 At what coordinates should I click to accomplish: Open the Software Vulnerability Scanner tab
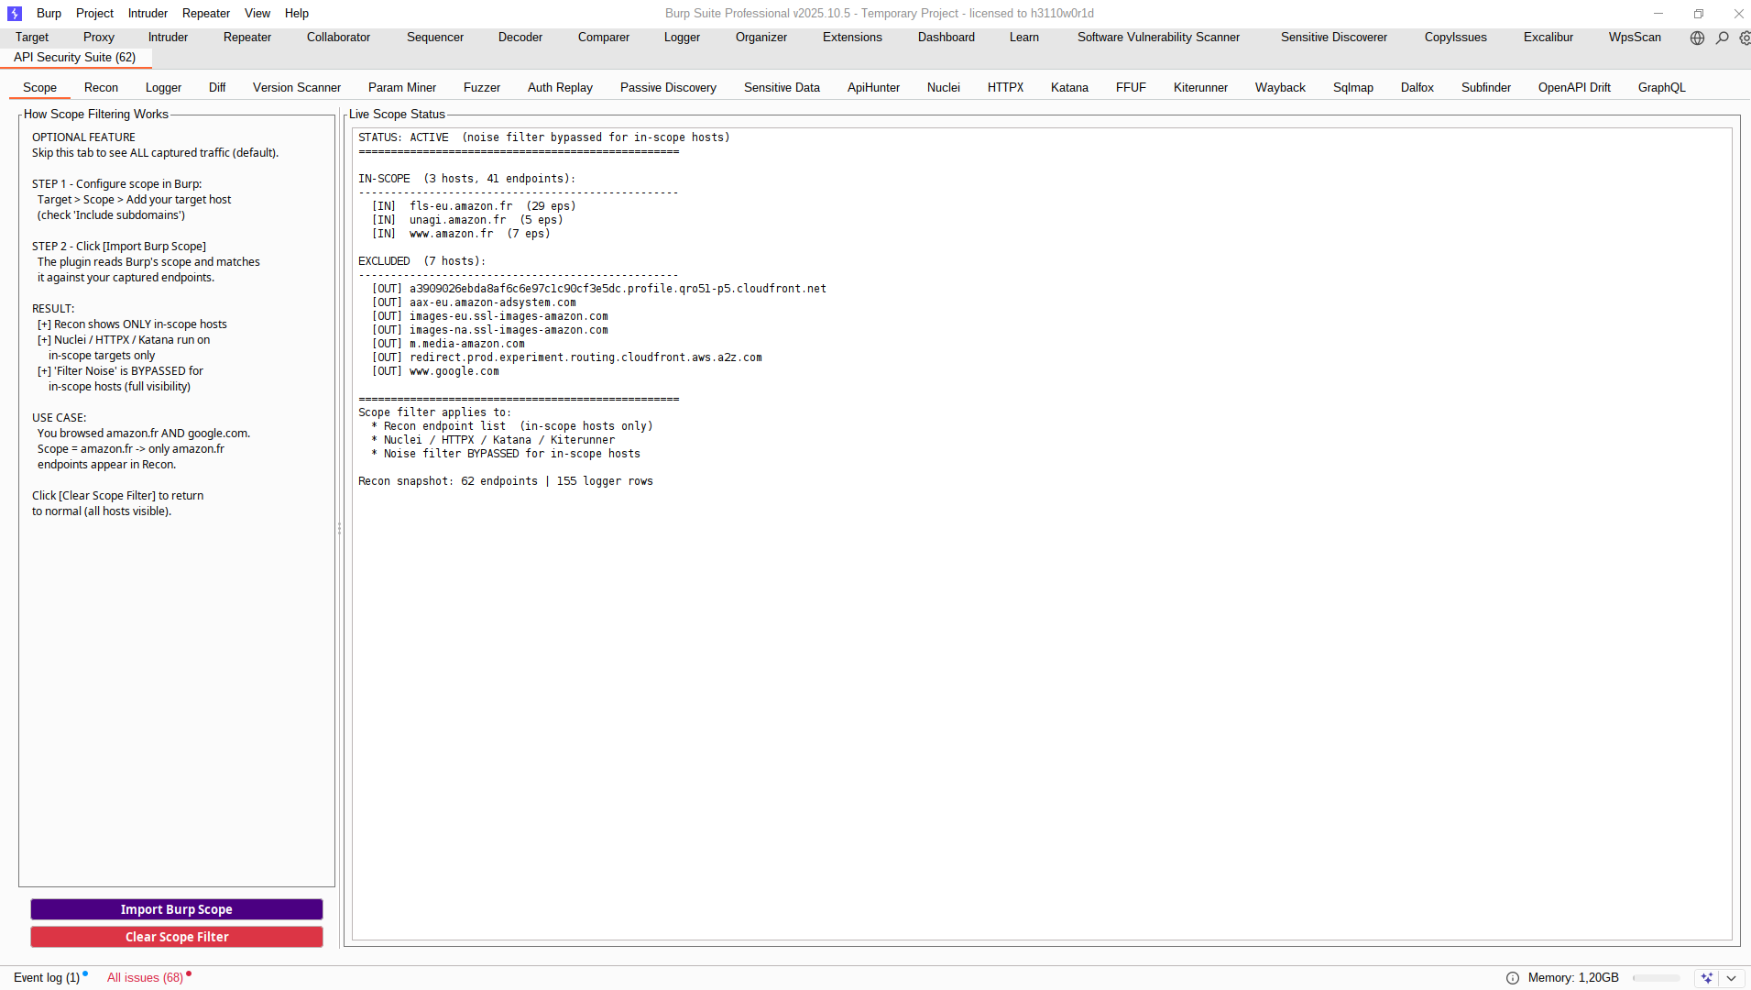coord(1158,38)
